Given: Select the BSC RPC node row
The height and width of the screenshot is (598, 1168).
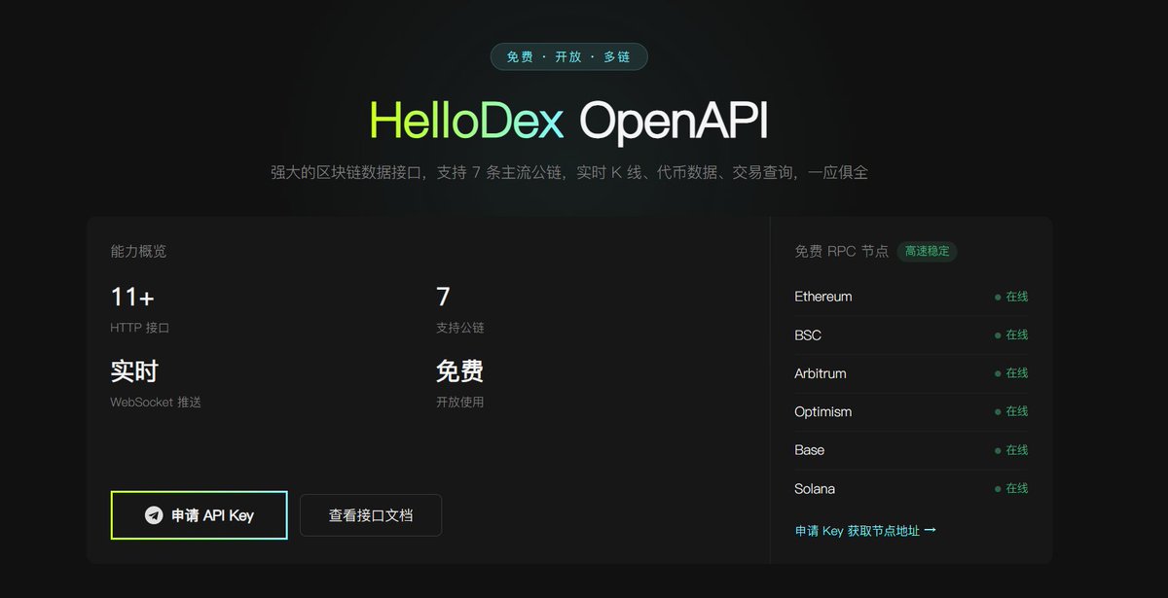Looking at the screenshot, I should (911, 334).
